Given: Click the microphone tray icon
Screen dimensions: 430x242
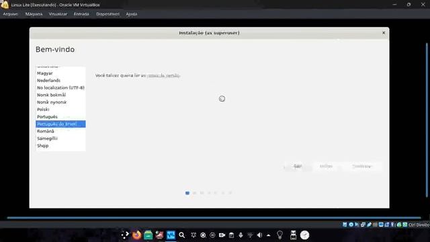Looking at the screenshot, I should [x=241, y=235].
